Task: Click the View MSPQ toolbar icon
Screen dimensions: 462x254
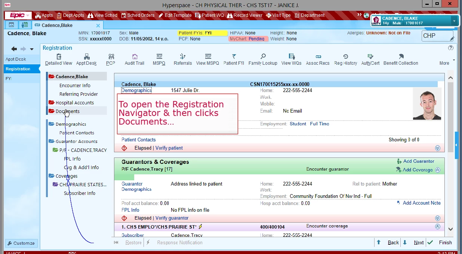Action: pyautogui.click(x=208, y=59)
